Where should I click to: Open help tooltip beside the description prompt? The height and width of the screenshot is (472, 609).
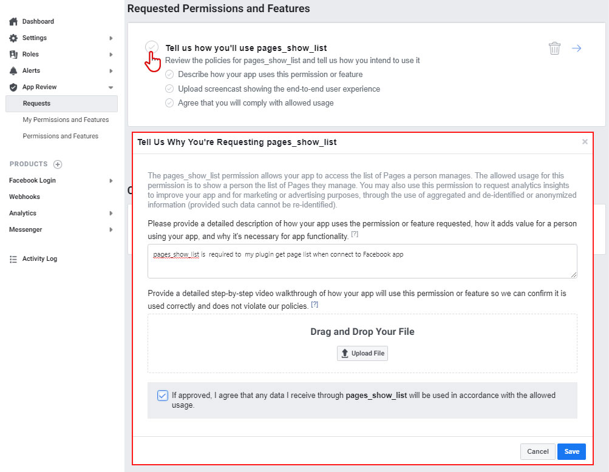(x=355, y=234)
